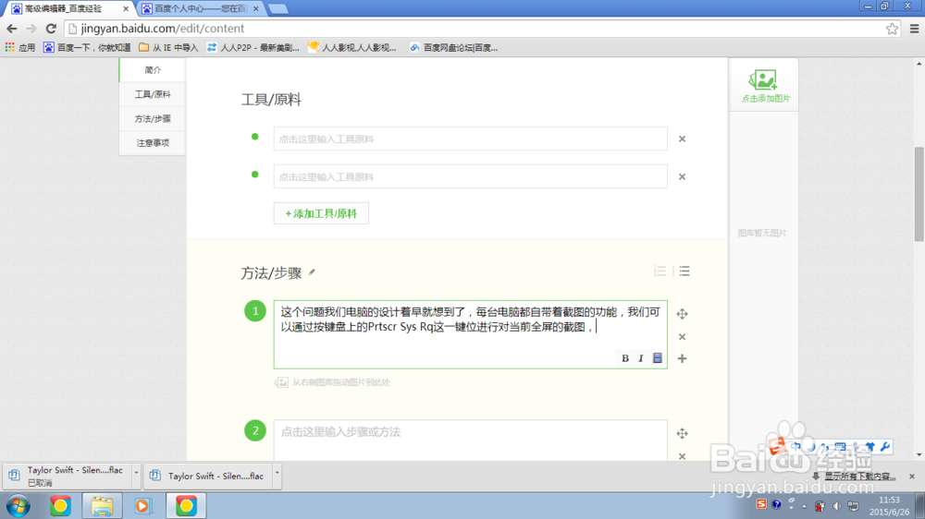Click the address bar URL
The width and height of the screenshot is (925, 519).
pos(162,29)
